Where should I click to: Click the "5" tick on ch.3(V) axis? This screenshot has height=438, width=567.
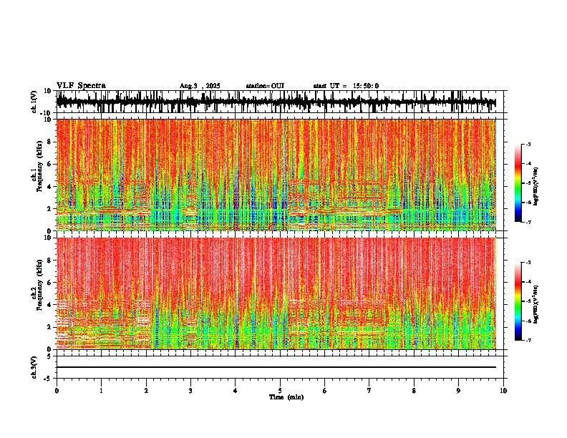(x=50, y=356)
